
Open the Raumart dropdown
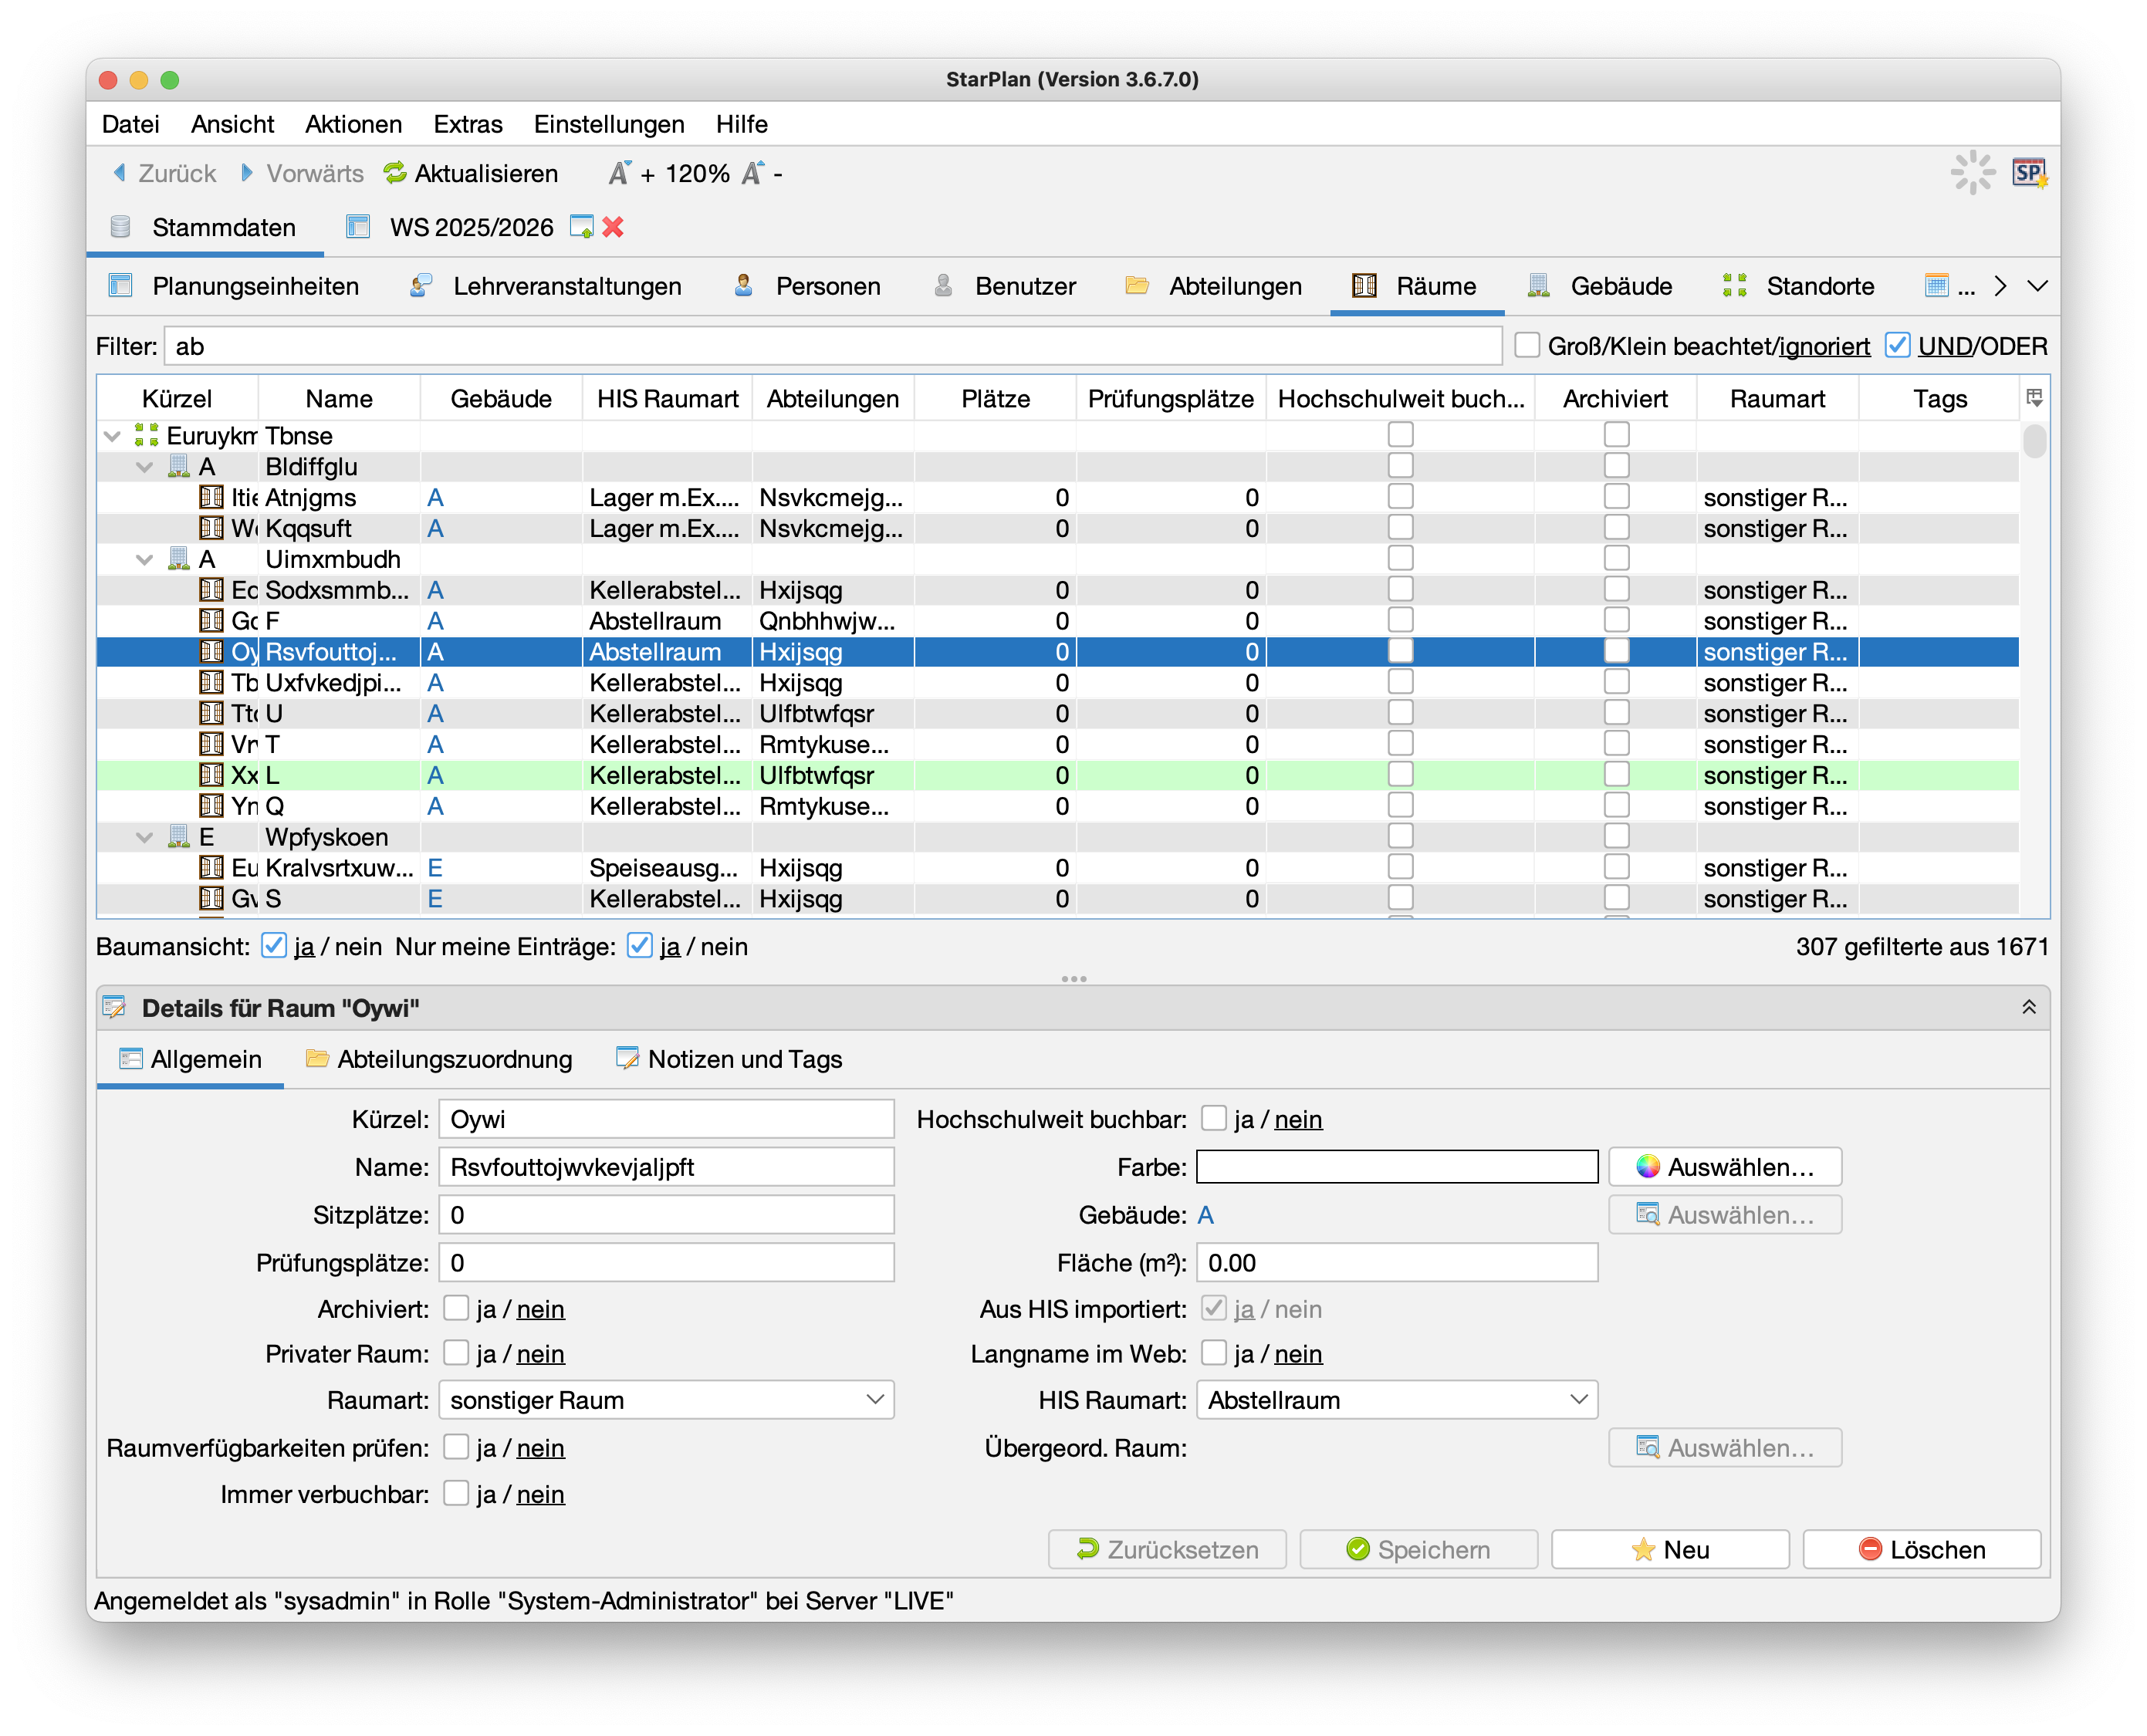click(x=666, y=1400)
